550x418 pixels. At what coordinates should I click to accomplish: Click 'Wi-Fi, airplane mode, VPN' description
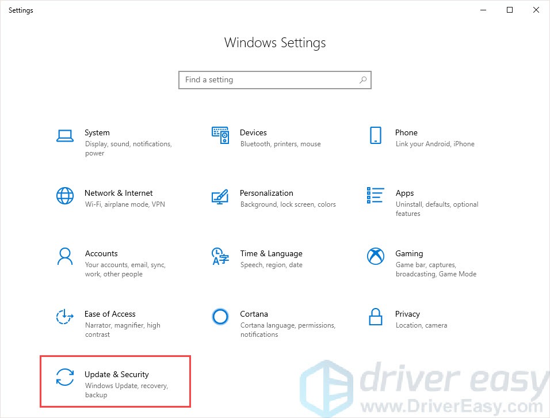[125, 204]
